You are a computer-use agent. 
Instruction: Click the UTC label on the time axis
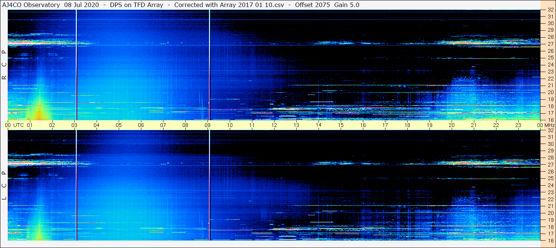point(18,125)
